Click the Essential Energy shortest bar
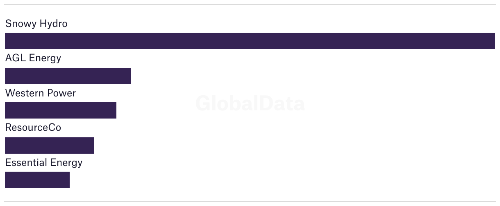This screenshot has width=500, height=206. (x=37, y=180)
